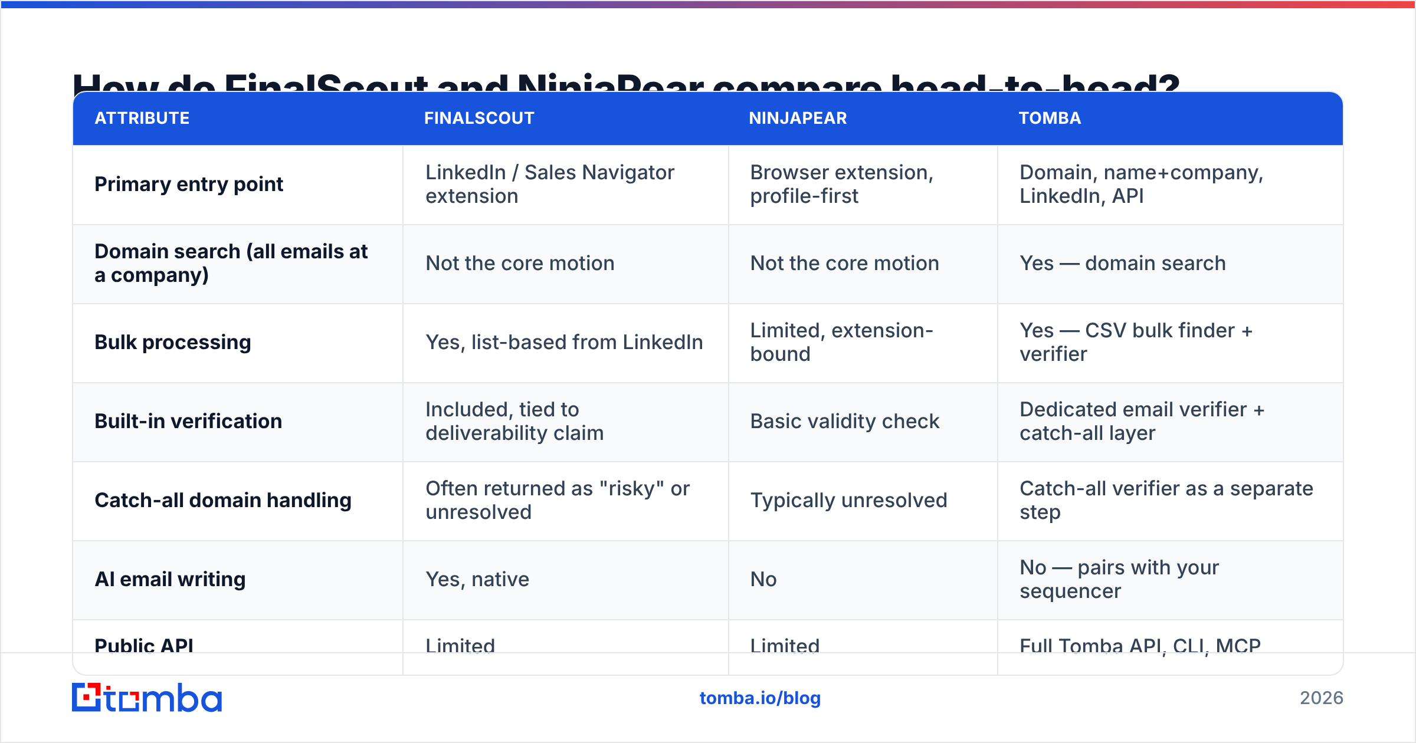The height and width of the screenshot is (743, 1416).
Task: Select the 'Catch-all domain handling' row label
Action: (x=223, y=500)
